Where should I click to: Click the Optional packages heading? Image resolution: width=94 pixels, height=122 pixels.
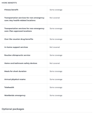coord(13,109)
